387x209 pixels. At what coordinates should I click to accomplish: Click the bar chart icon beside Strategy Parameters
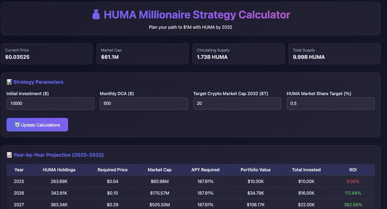pos(9,82)
